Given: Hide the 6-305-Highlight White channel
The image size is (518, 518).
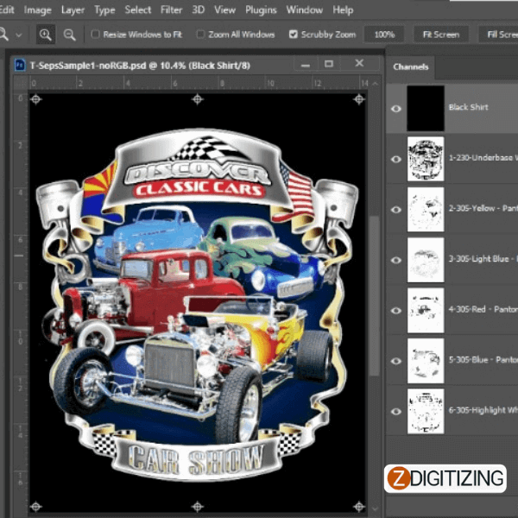Looking at the screenshot, I should coord(396,412).
